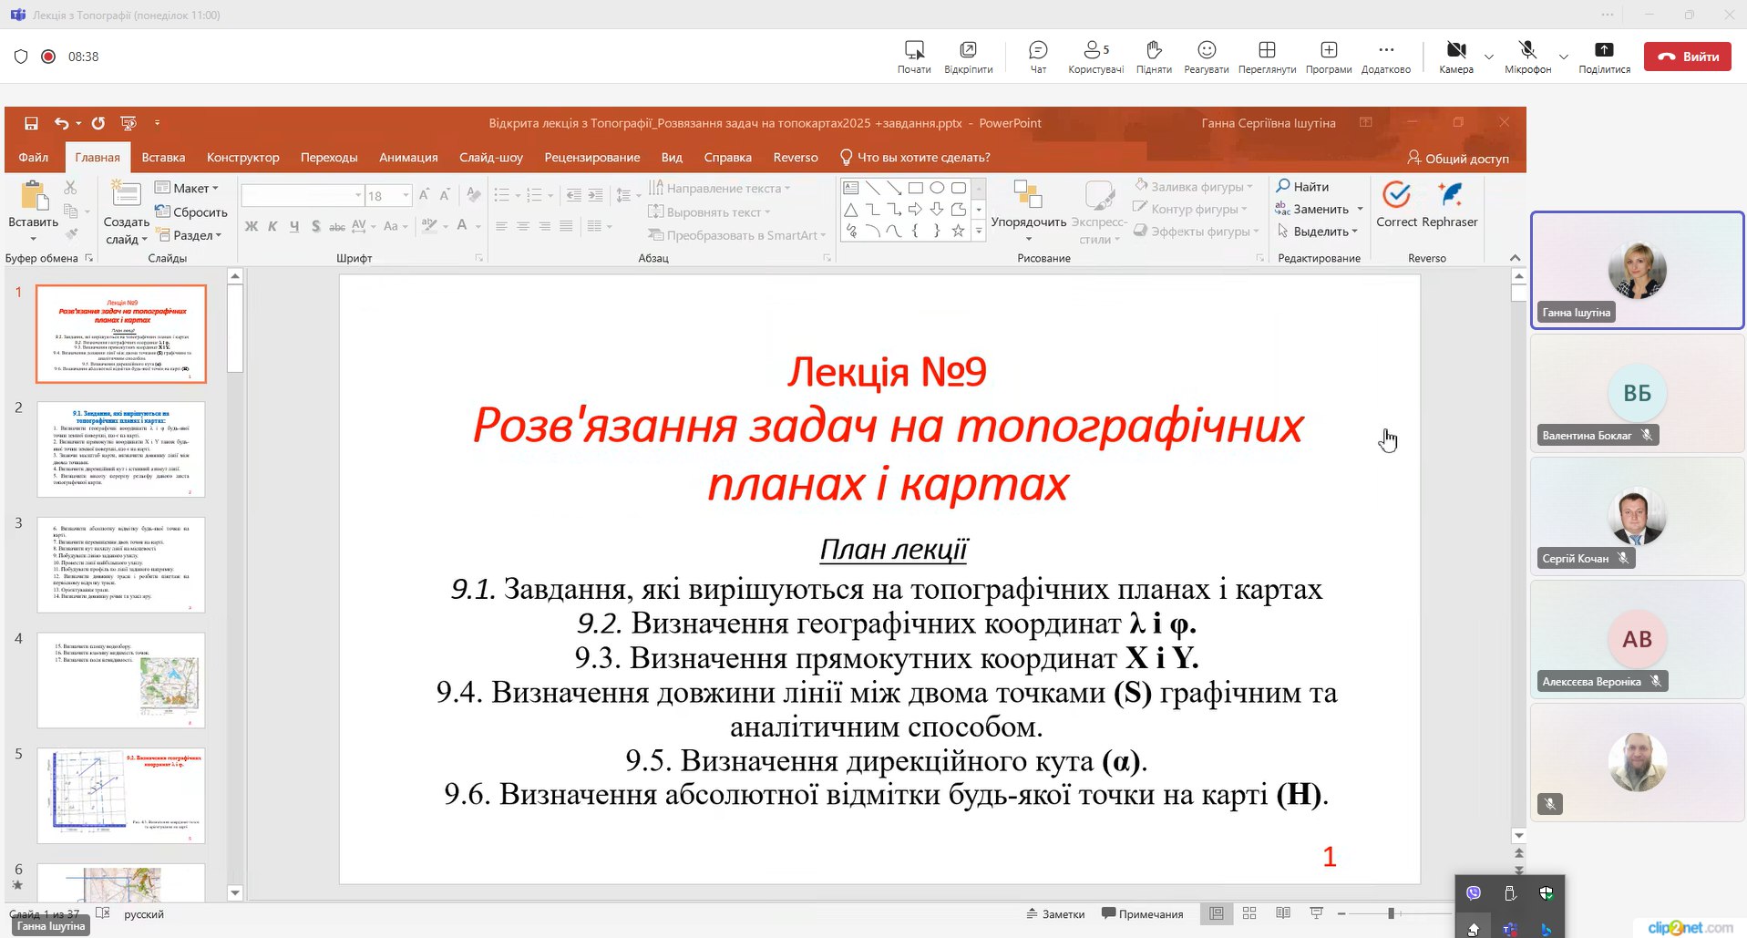Viewport: 1747px width, 938px height.
Task: Open the reactions menu
Action: [1206, 56]
